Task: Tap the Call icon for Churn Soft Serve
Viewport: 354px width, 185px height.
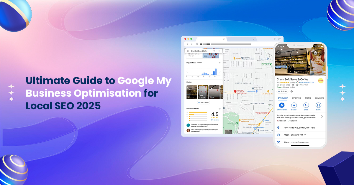Action: coord(307,105)
